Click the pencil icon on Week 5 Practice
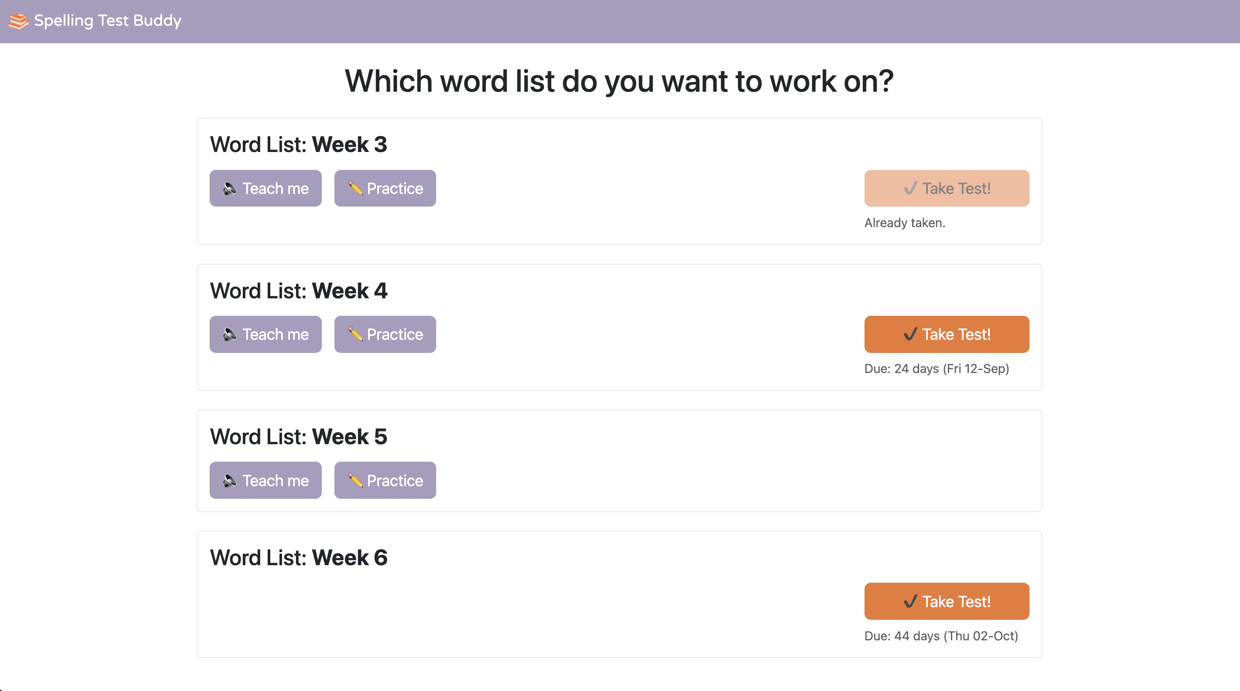The image size is (1240, 691). (x=355, y=480)
